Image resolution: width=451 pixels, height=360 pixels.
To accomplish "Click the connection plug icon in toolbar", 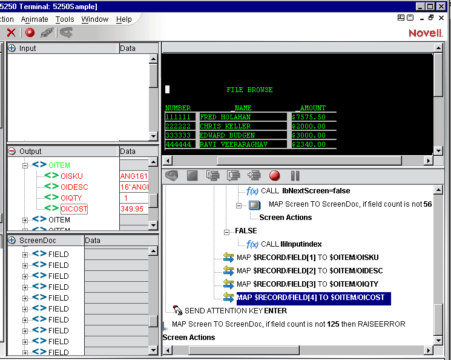I will click(x=47, y=33).
